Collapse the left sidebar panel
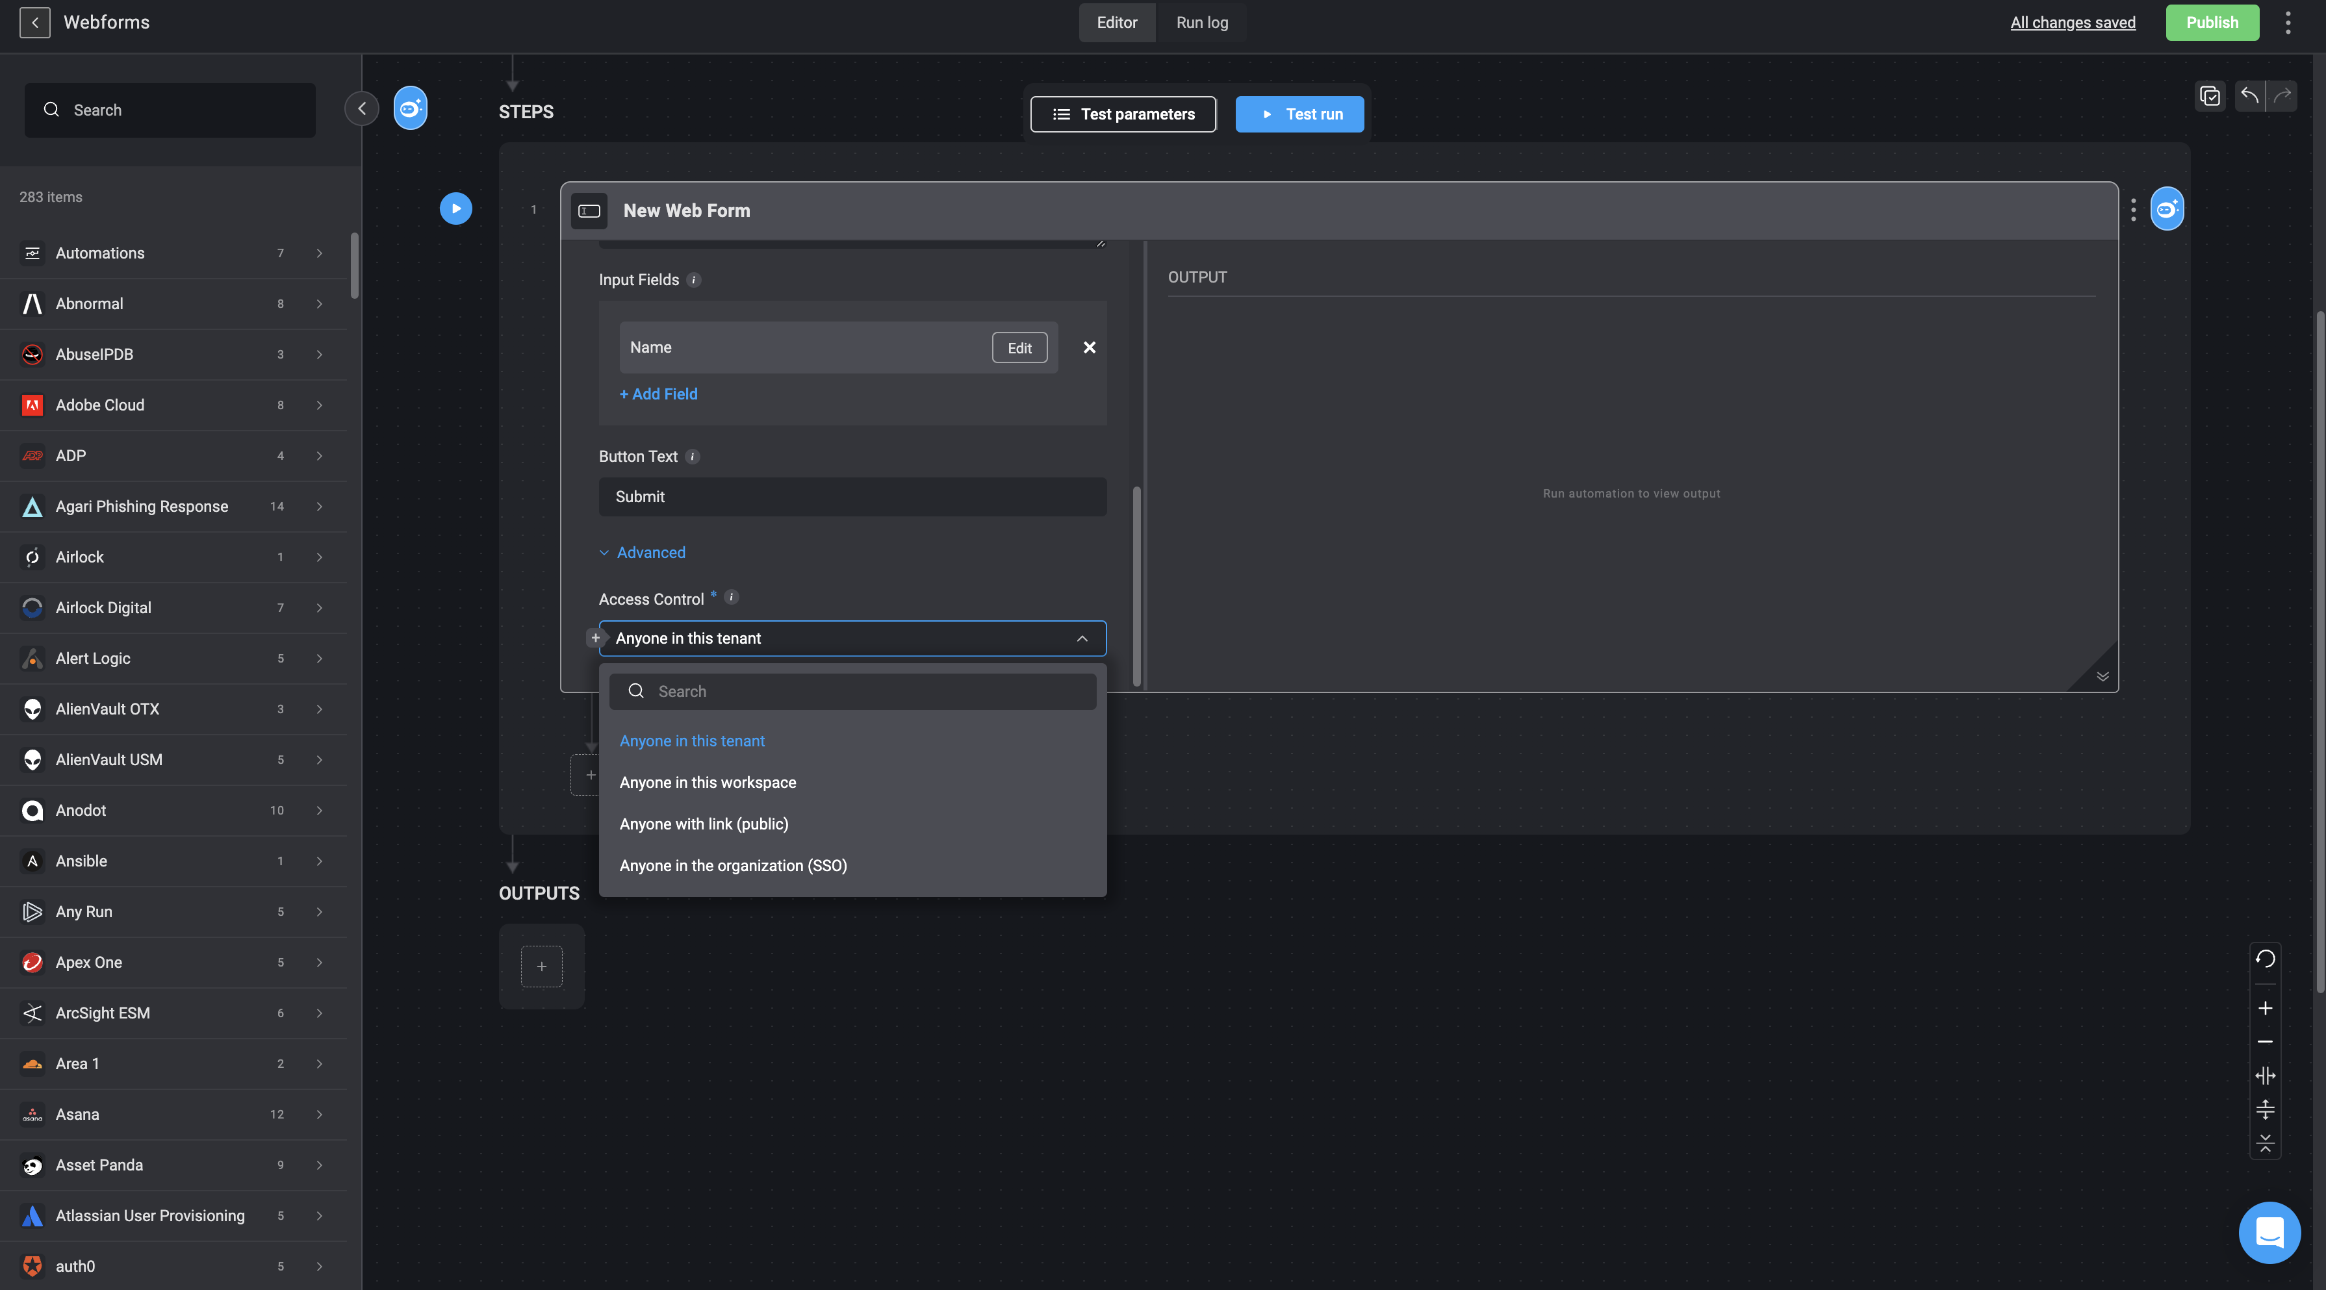Image resolution: width=2326 pixels, height=1290 pixels. click(361, 109)
